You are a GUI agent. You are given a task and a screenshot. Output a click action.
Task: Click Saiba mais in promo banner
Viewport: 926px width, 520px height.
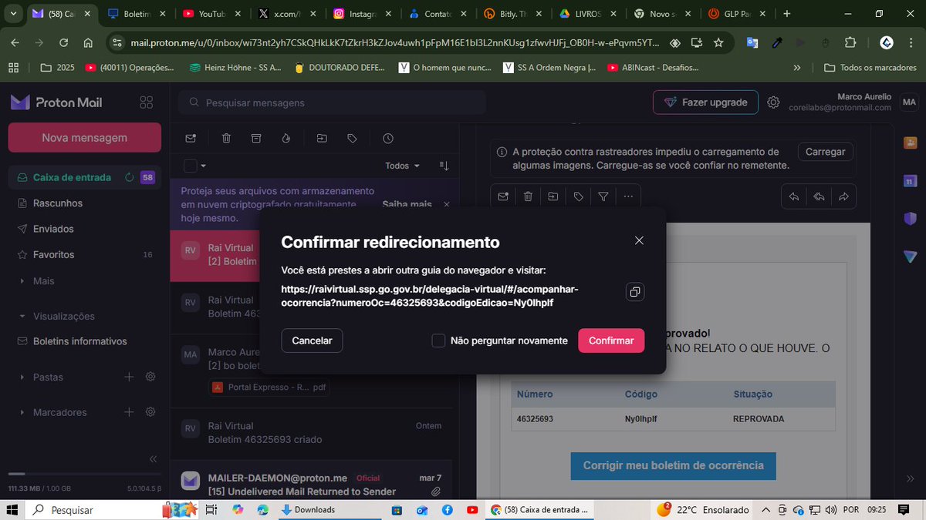pos(407,204)
